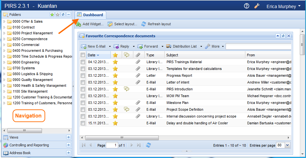The image size is (306, 158).
Task: Expand the 0600 Engineering folder
Action: pyautogui.click(x=5, y=62)
